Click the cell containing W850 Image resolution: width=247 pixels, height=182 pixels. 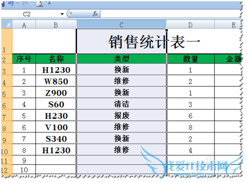56,81
